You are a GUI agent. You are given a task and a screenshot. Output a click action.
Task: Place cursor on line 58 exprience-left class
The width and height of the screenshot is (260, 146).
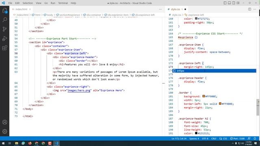pos(76,53)
